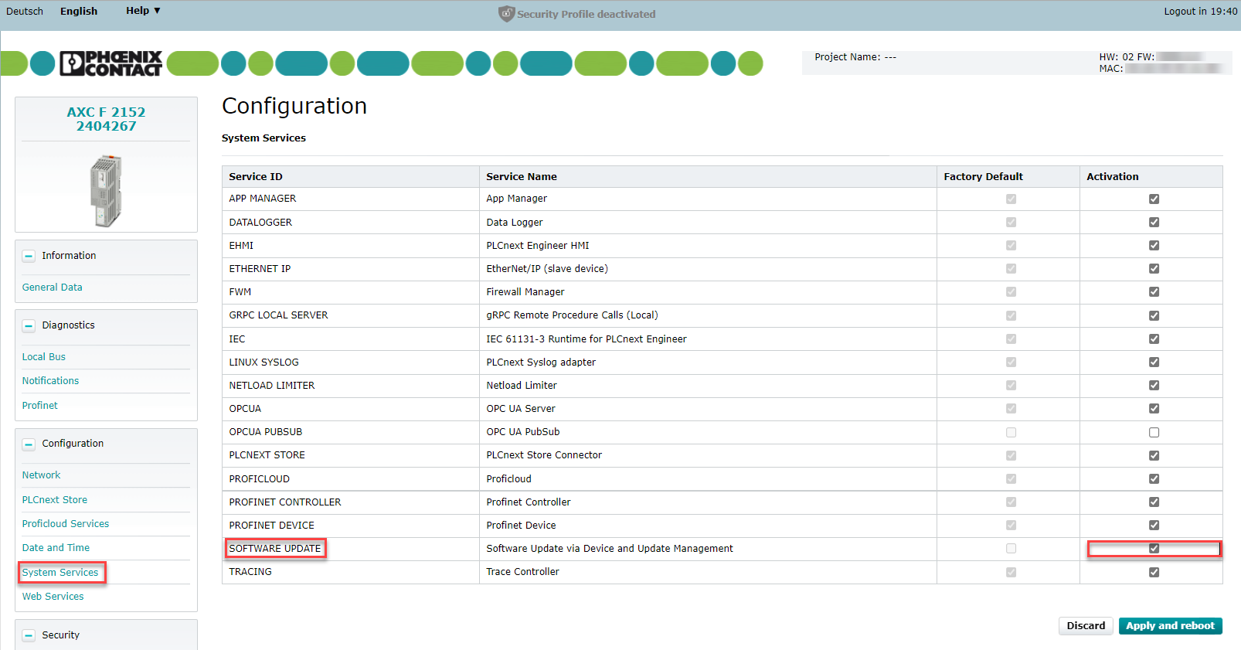Screen dimensions: 1241x650
Task: Click the AXC F 2152 device image
Action: coord(106,190)
